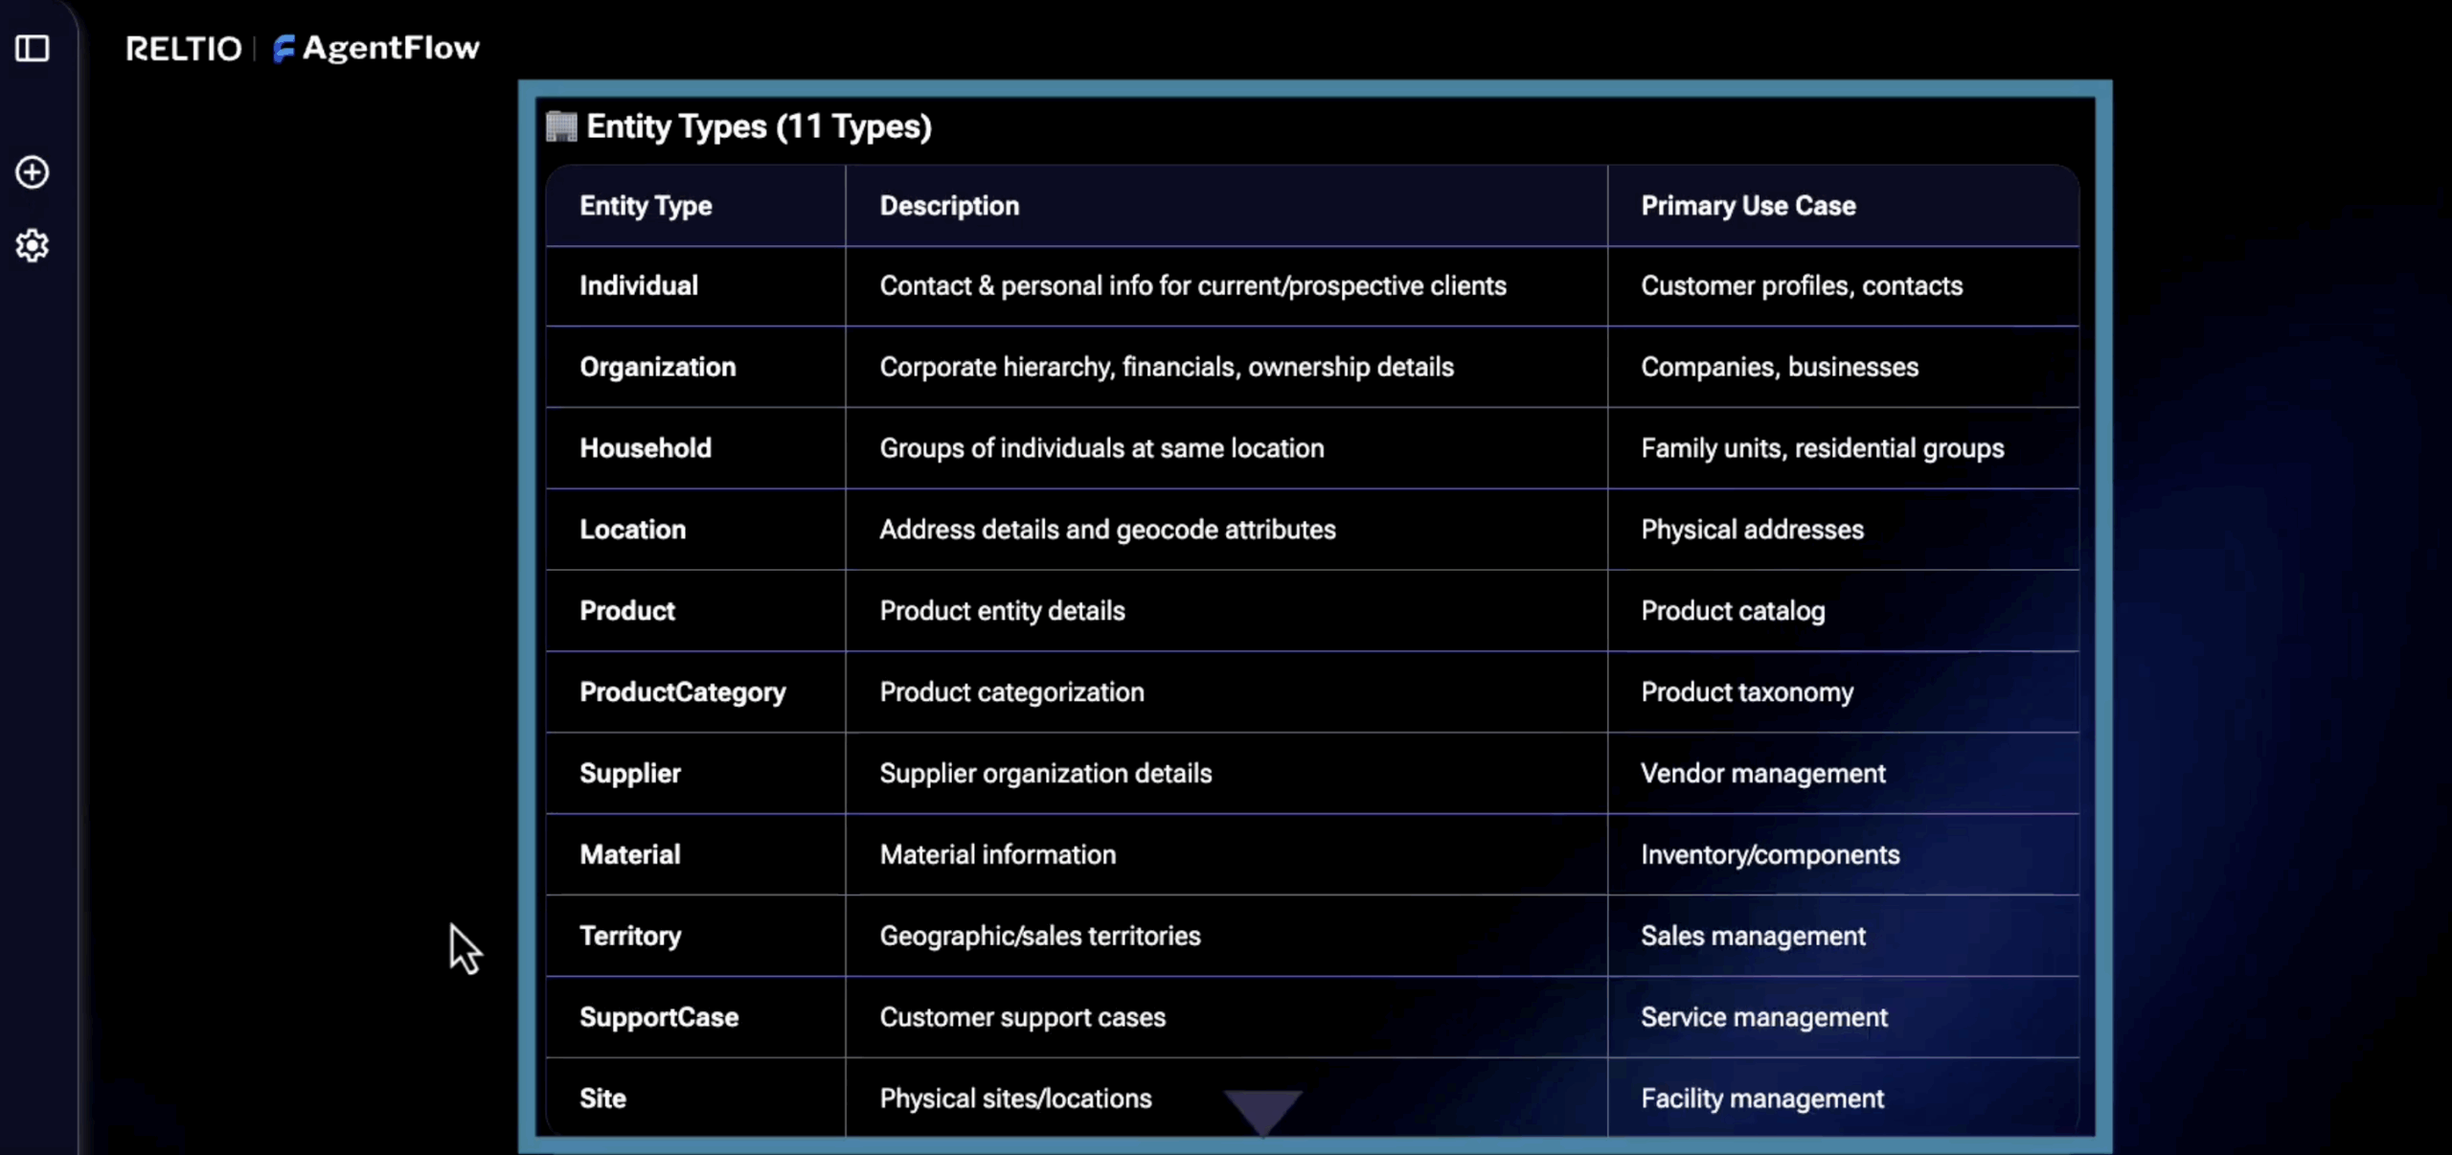The height and width of the screenshot is (1155, 2452).
Task: Toggle the sidebar panel icon
Action: [33, 48]
